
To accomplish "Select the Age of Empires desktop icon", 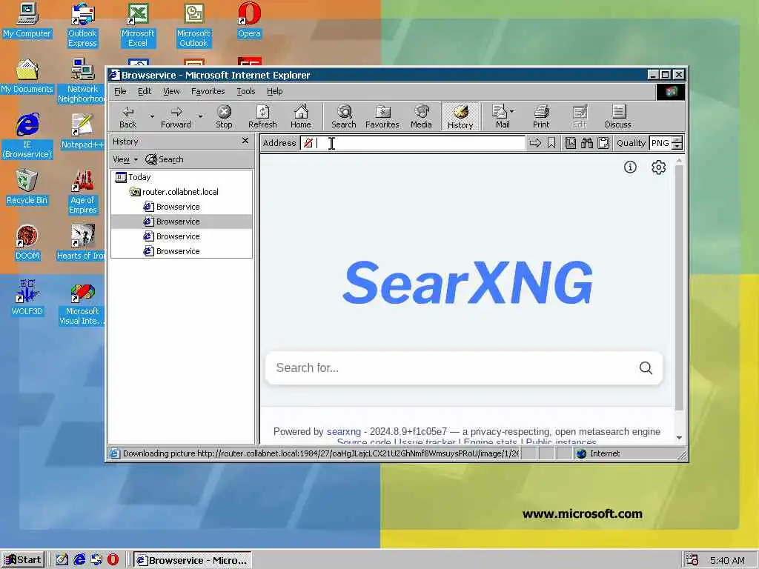I will (x=82, y=192).
